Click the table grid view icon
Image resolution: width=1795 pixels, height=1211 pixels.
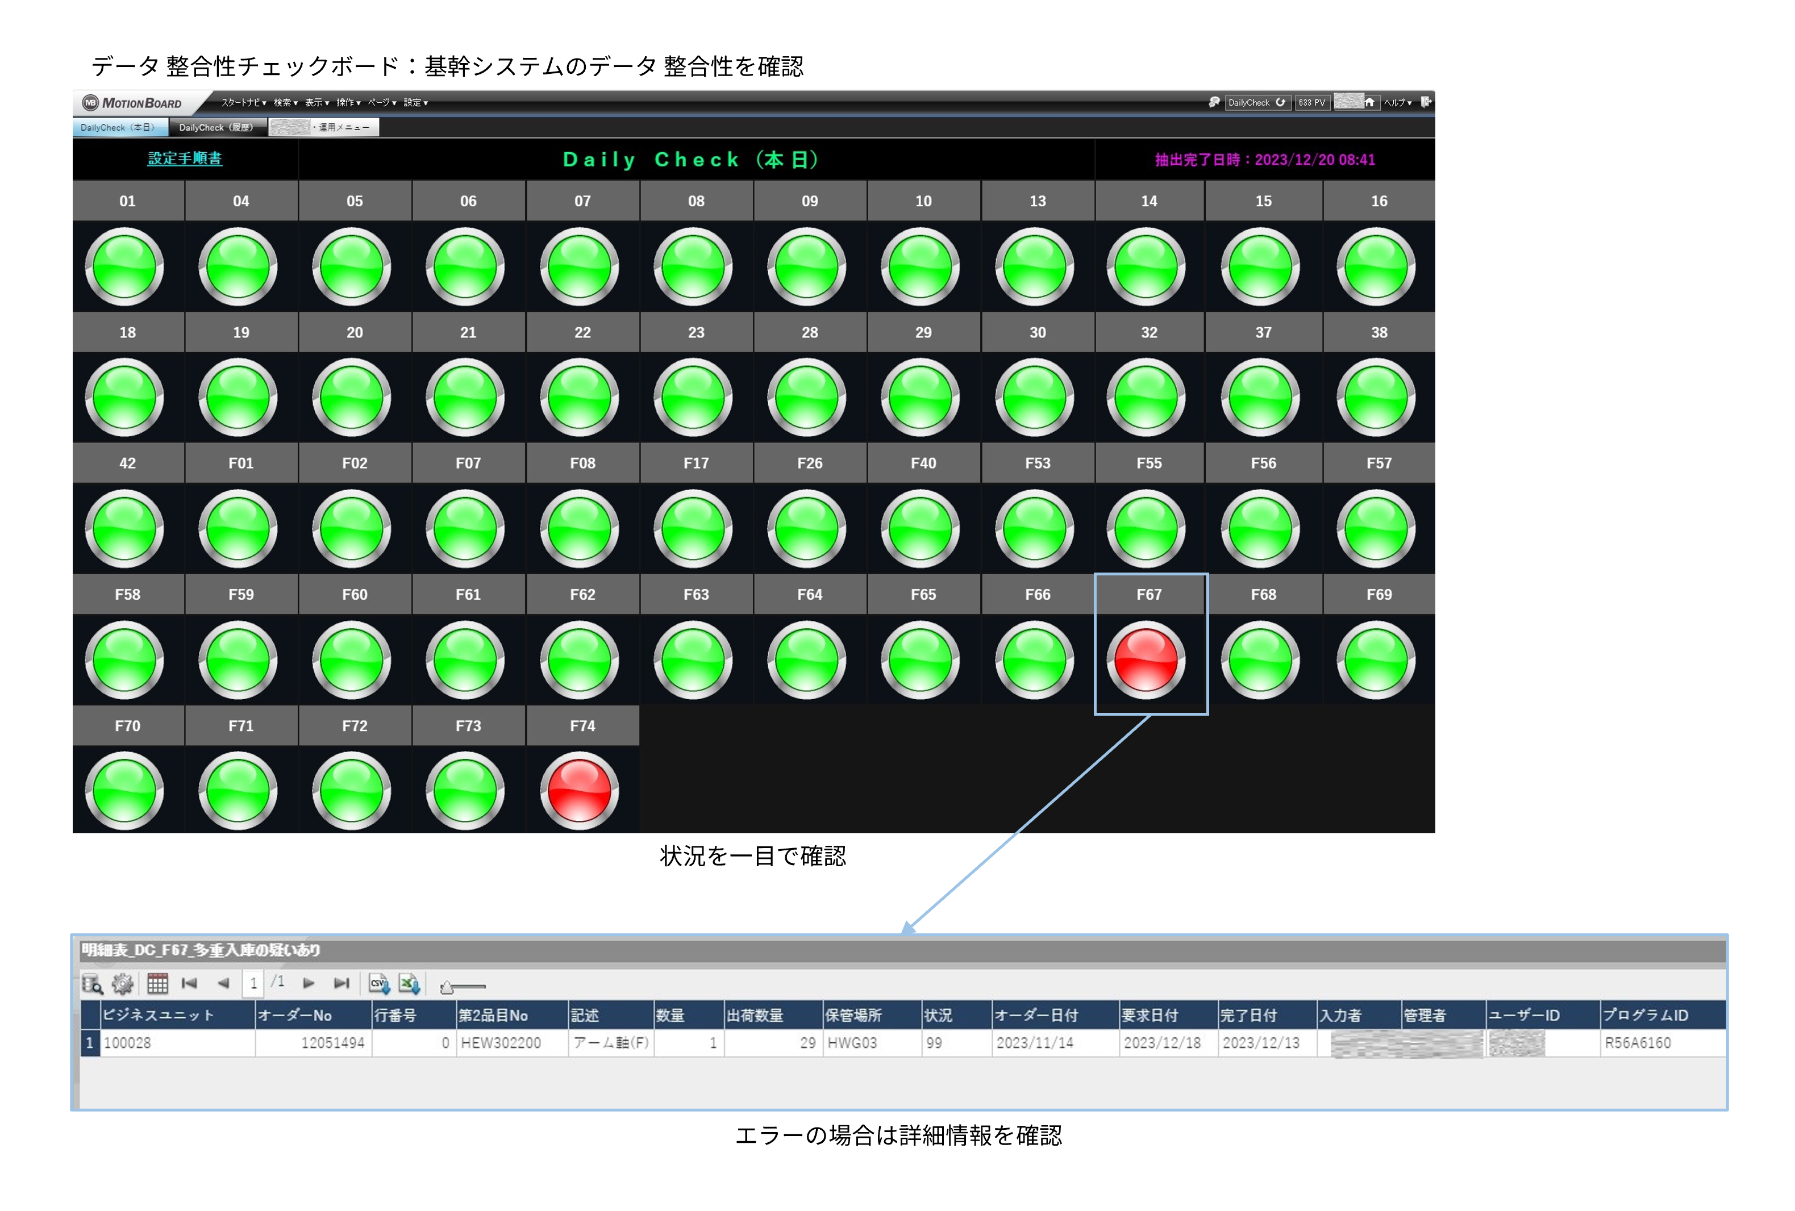[157, 984]
